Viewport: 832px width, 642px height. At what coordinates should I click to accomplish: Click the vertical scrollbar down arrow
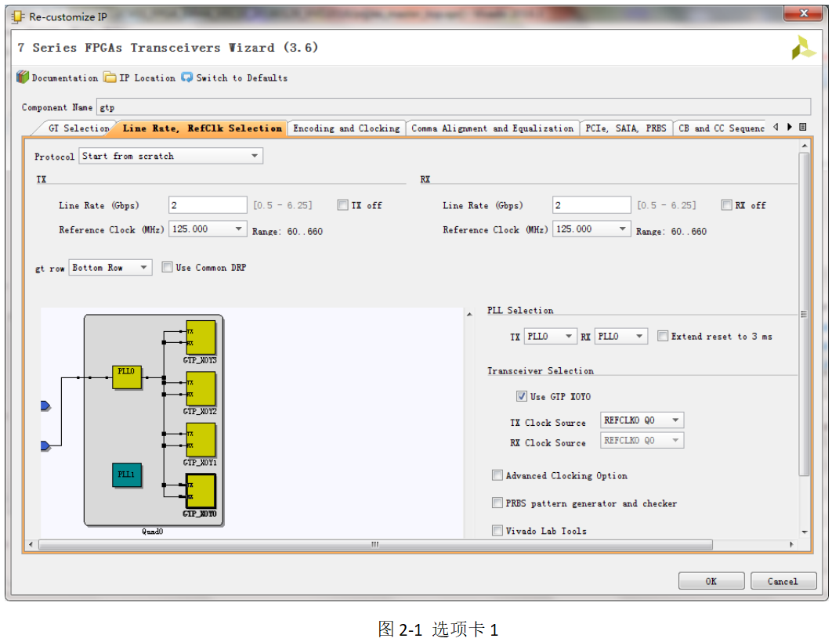click(x=805, y=532)
